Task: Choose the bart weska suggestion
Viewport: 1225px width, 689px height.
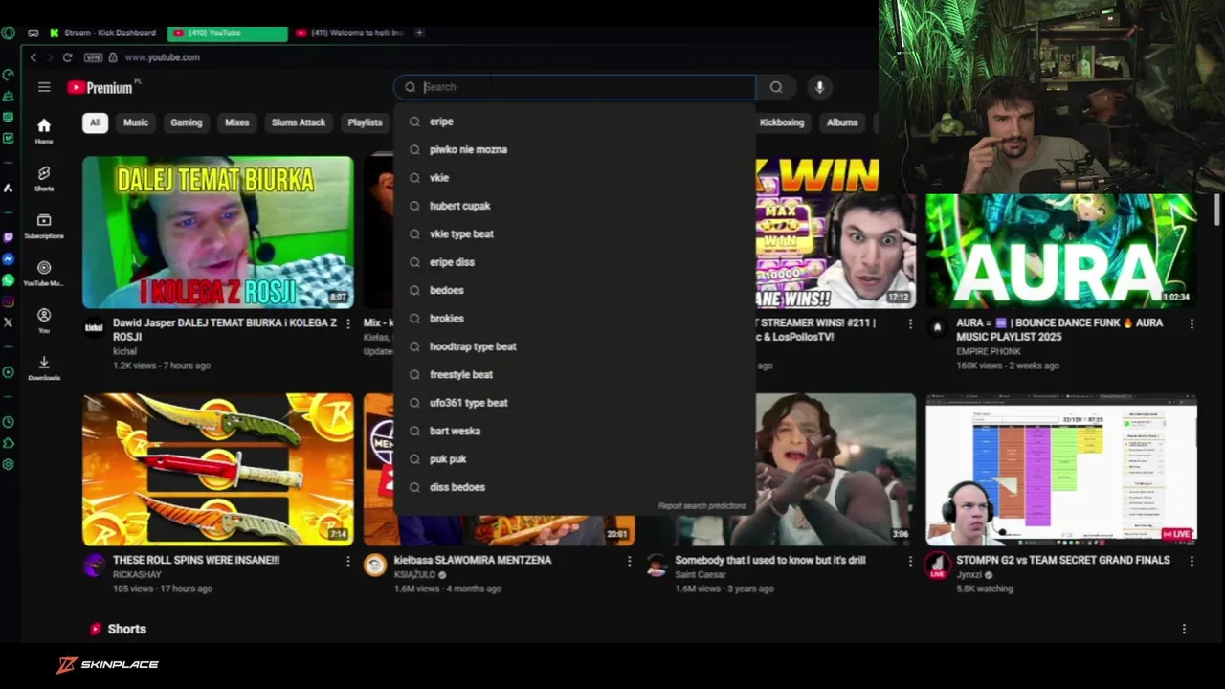Action: 574,431
